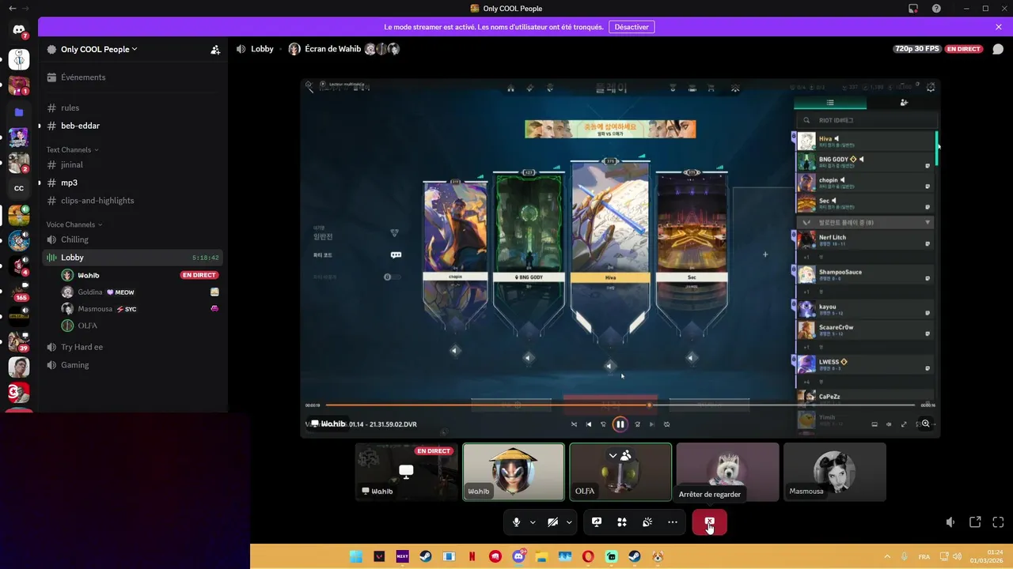
Task: Open Discord icon in the taskbar
Action: (518, 556)
